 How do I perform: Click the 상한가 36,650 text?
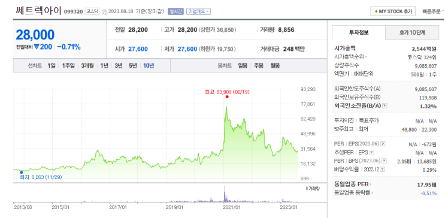[x=217, y=29]
